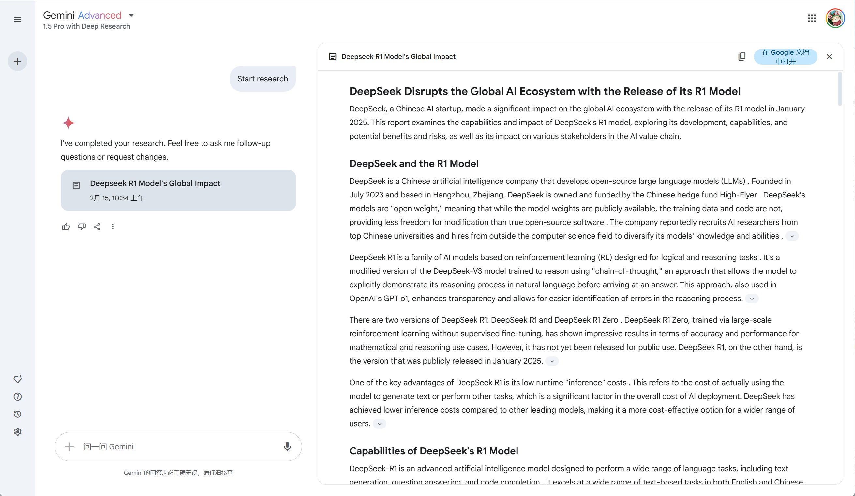Screen dimensions: 855x496
Task: Open the Deepseek R1 Model's Global Impact card
Action: pos(178,190)
